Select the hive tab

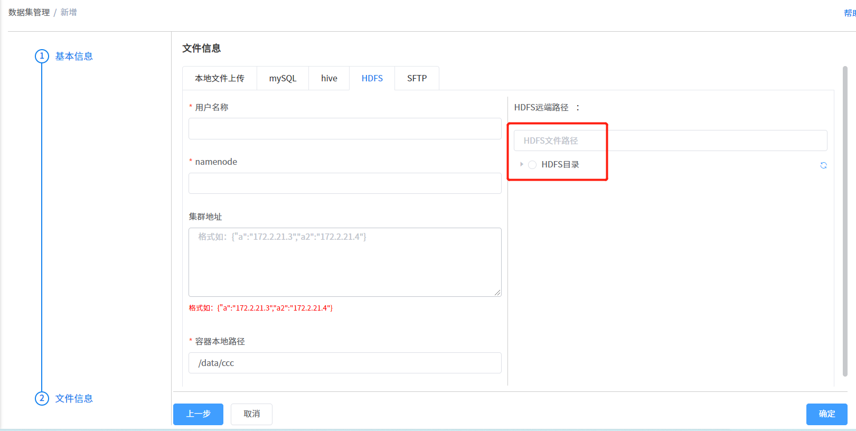pos(329,78)
